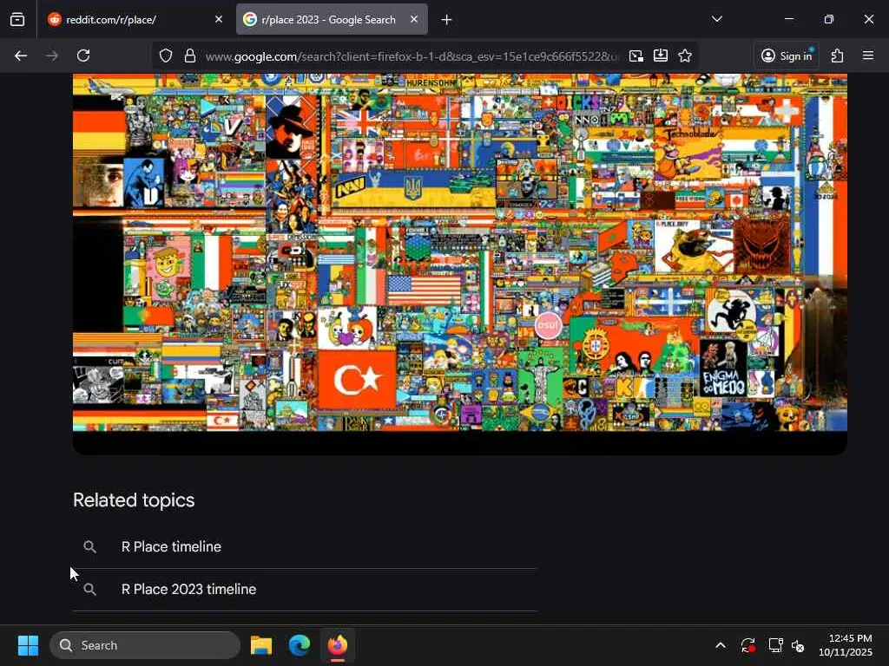Switch to Firefox in the taskbar
889x666 pixels.
(338, 645)
